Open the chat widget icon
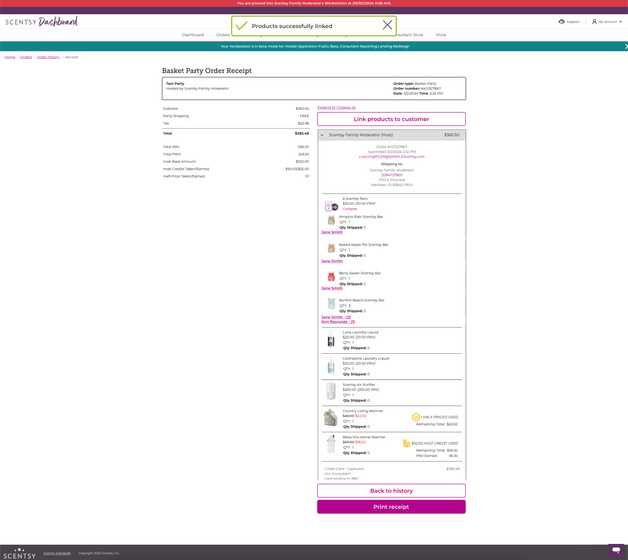628x560 pixels. pyautogui.click(x=616, y=550)
